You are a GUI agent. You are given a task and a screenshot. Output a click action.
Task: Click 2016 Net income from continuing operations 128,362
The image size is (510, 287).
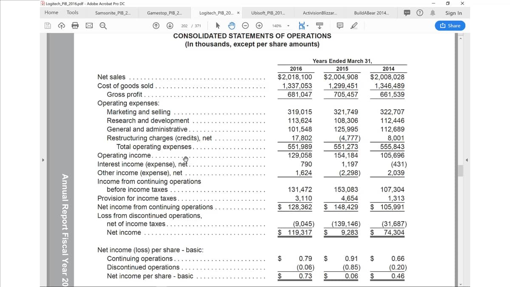[295, 207]
